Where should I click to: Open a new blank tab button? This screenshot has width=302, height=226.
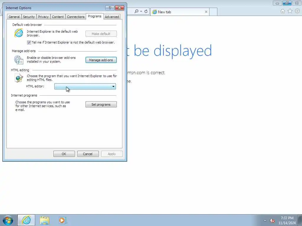213,12
